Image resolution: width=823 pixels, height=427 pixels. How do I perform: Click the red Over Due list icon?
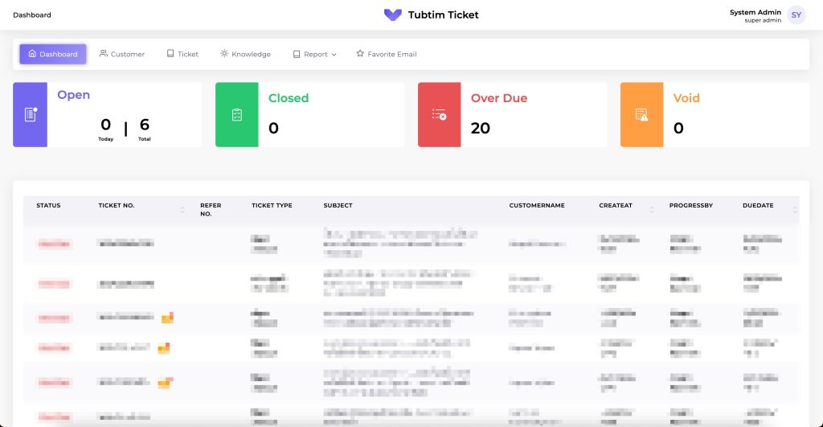(x=439, y=114)
